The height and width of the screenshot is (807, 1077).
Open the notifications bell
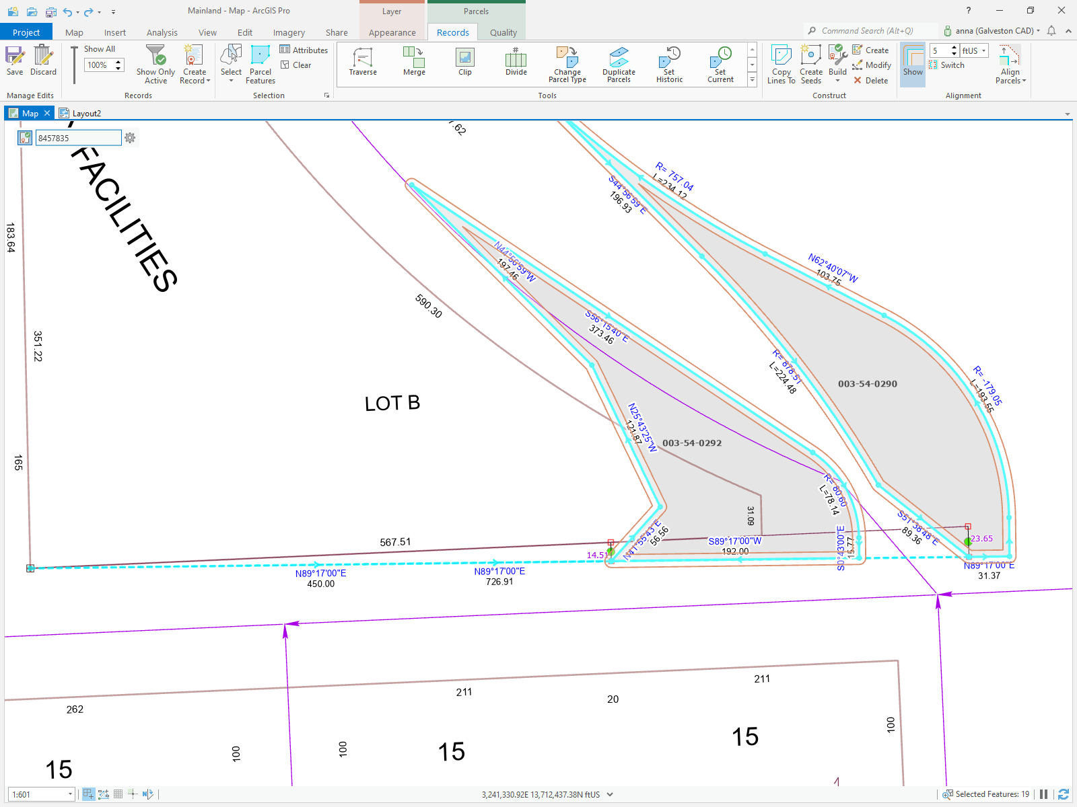(x=1051, y=31)
